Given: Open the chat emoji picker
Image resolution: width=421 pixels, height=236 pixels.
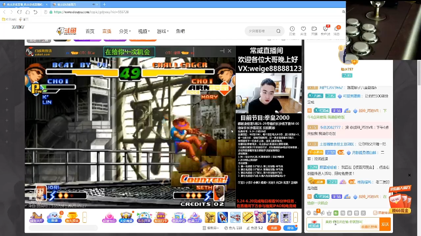Looking at the screenshot, I should (x=309, y=213).
